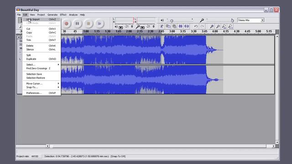292x164 pixels.
Task: Click the red Record button
Action: coord(66,24)
